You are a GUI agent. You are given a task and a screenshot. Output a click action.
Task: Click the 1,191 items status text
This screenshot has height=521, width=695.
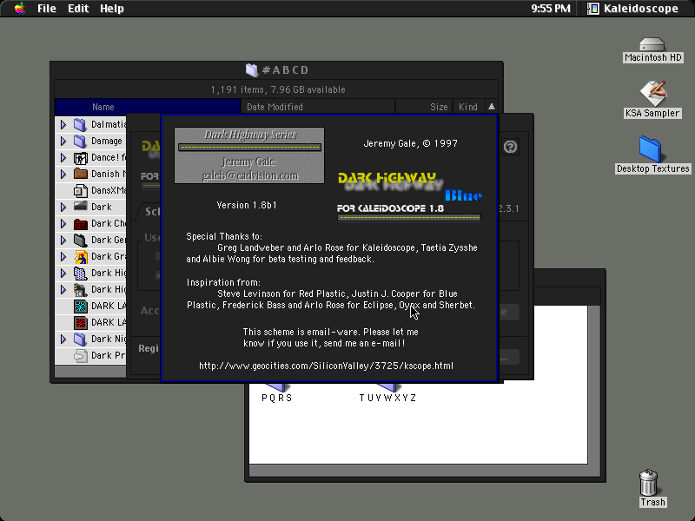pyautogui.click(x=278, y=89)
